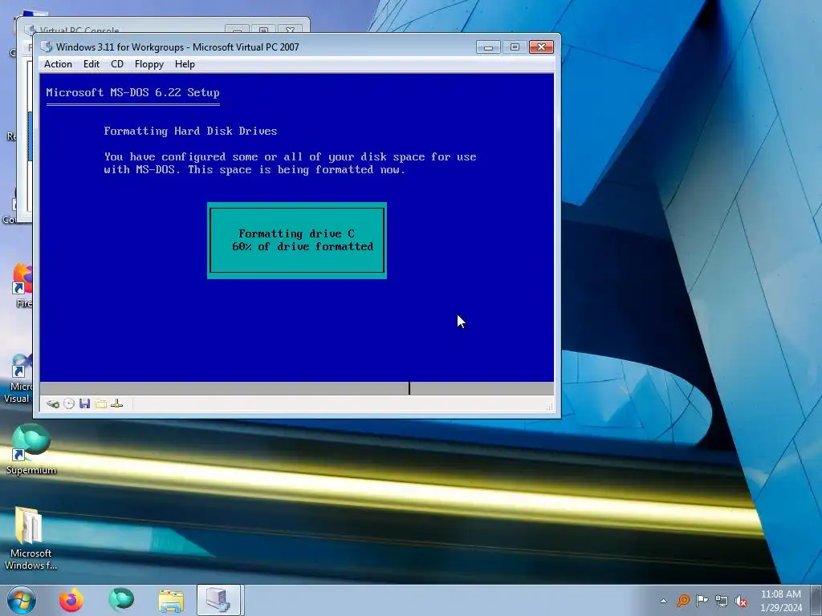Image resolution: width=822 pixels, height=616 pixels.
Task: Launch Firefox from the taskbar
Action: click(71, 600)
